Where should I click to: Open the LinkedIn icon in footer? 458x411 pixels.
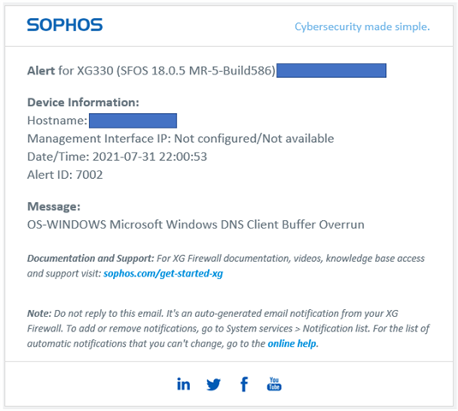[x=183, y=384]
